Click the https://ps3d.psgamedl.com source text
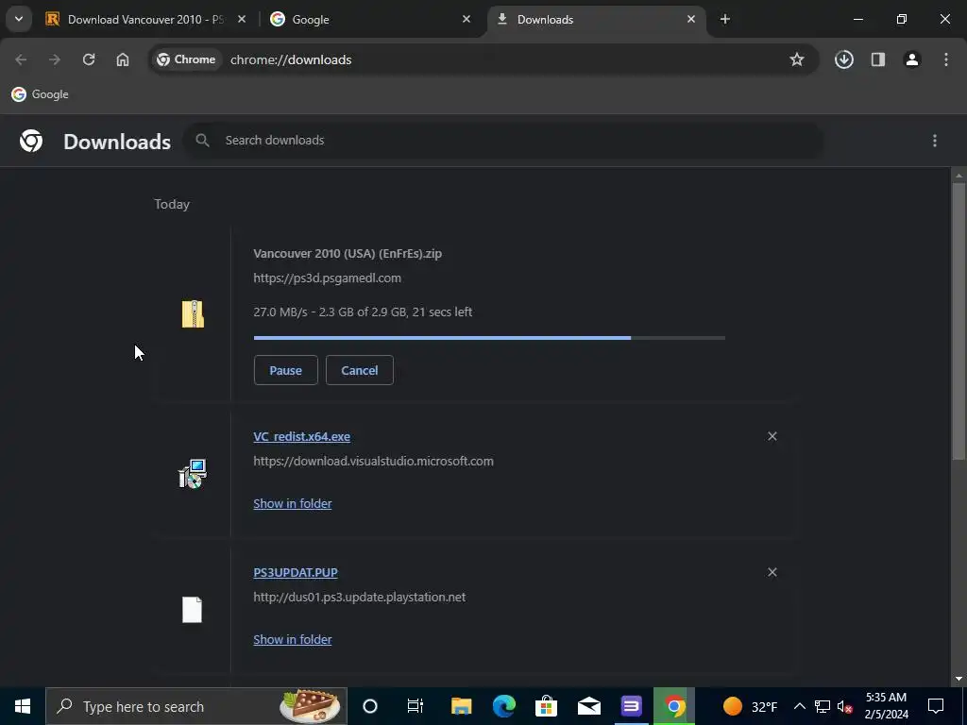Screen dimensions: 967x725 click(x=327, y=278)
